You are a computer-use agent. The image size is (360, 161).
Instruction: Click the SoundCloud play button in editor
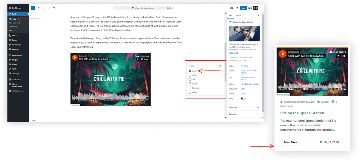[x=75, y=58]
